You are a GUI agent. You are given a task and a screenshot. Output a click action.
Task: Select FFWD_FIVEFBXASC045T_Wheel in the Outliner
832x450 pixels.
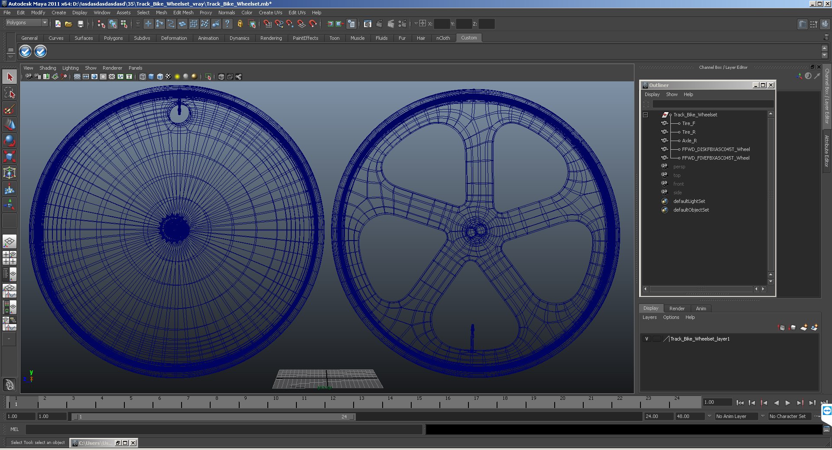click(x=715, y=158)
